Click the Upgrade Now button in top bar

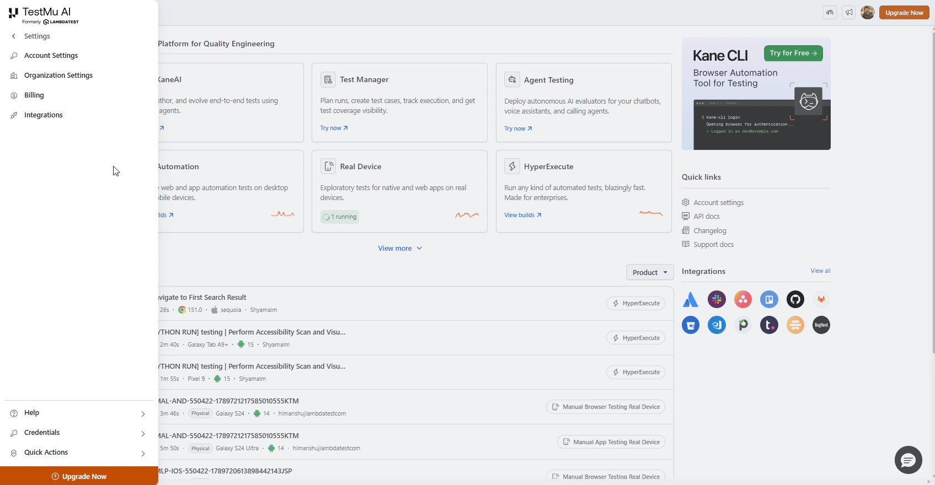[904, 13]
